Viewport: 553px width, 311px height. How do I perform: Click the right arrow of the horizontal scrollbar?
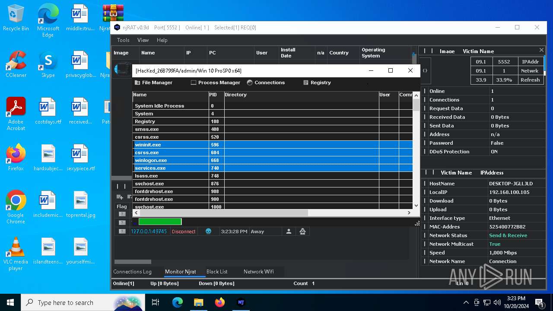[x=409, y=213]
